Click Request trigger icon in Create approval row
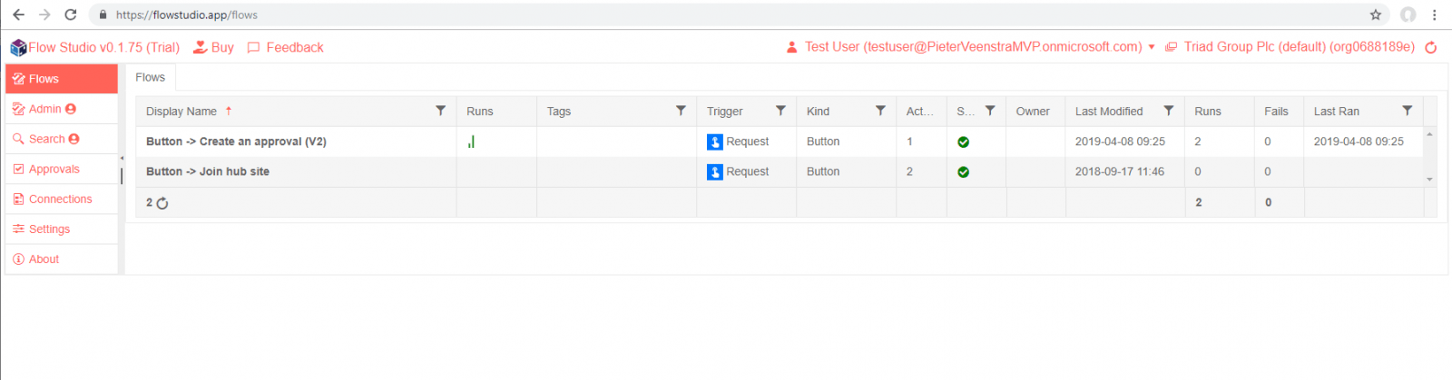1452x380 pixels. [715, 141]
